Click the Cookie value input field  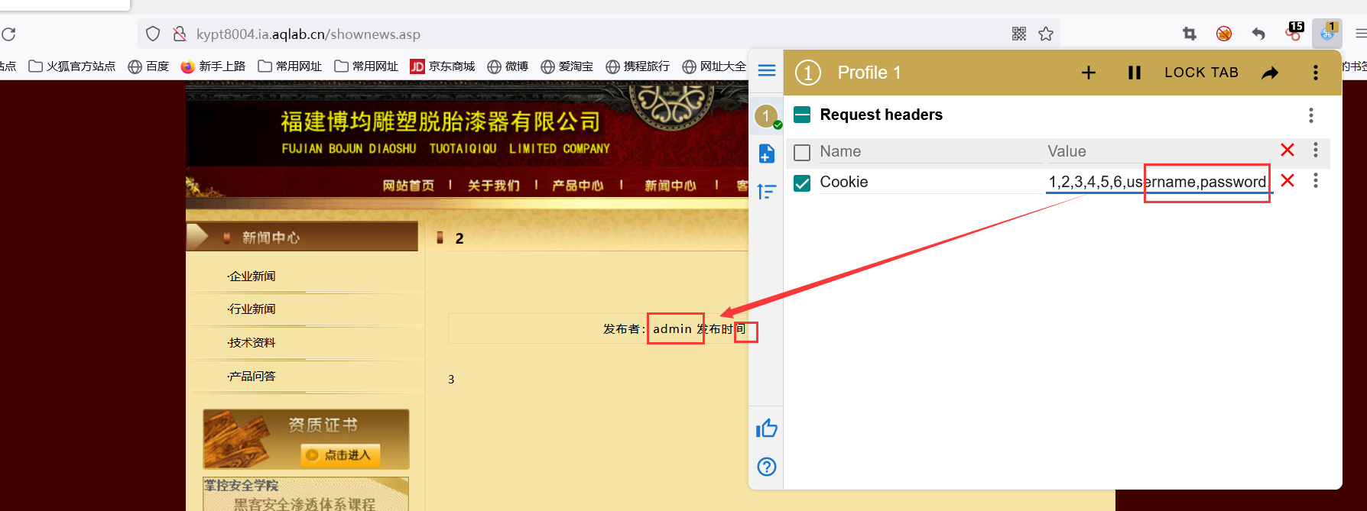(1158, 183)
